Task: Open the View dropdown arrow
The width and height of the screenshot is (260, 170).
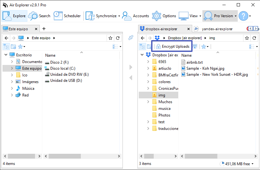Action: click(200, 16)
